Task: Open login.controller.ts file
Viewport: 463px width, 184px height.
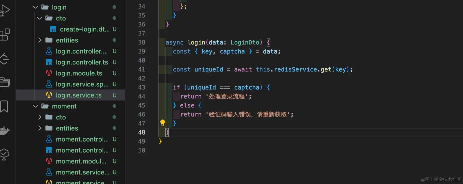Action: [82, 62]
